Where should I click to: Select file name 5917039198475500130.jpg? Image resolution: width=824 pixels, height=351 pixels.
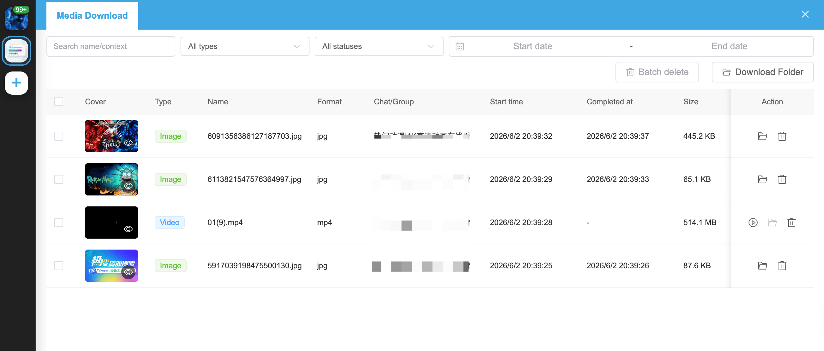[255, 266]
